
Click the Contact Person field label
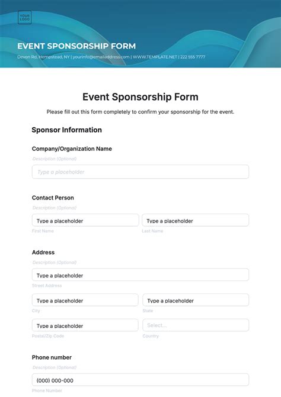[x=53, y=198]
